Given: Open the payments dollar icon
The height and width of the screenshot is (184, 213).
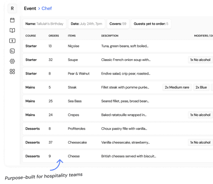Looking at the screenshot, I should click(x=12, y=41).
